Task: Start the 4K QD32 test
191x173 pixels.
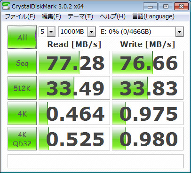Action: click(22, 139)
